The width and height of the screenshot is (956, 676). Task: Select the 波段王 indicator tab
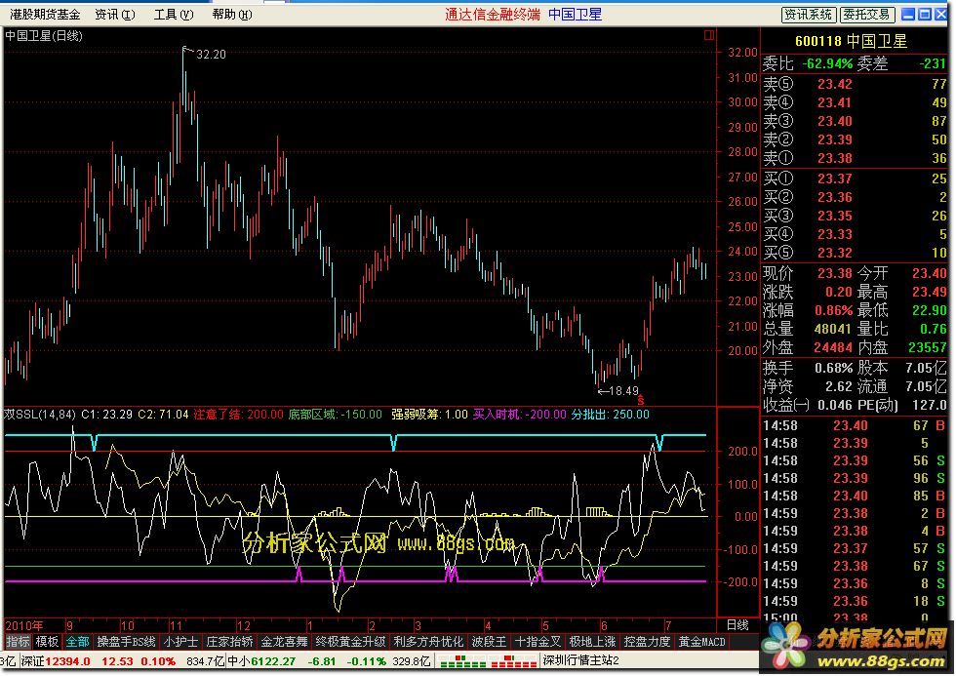coord(489,641)
